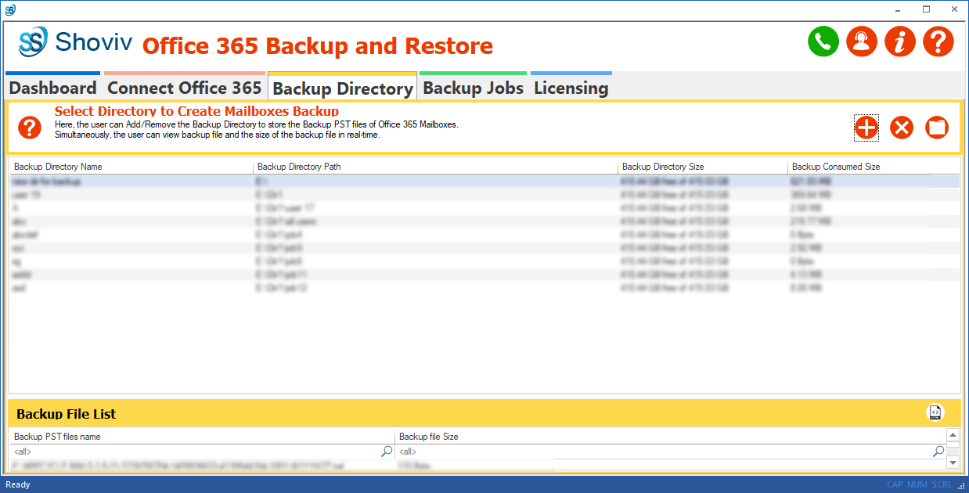Click the Backup PST files name column header
This screenshot has width=969, height=493.
pos(202,437)
